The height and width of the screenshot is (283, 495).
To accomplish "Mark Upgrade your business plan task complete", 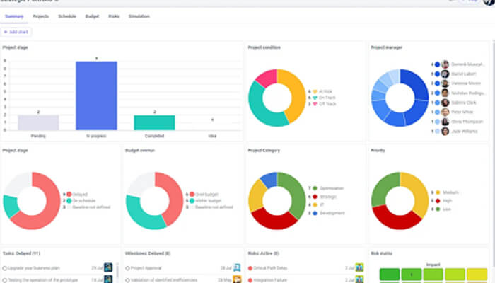I will [x=4, y=268].
